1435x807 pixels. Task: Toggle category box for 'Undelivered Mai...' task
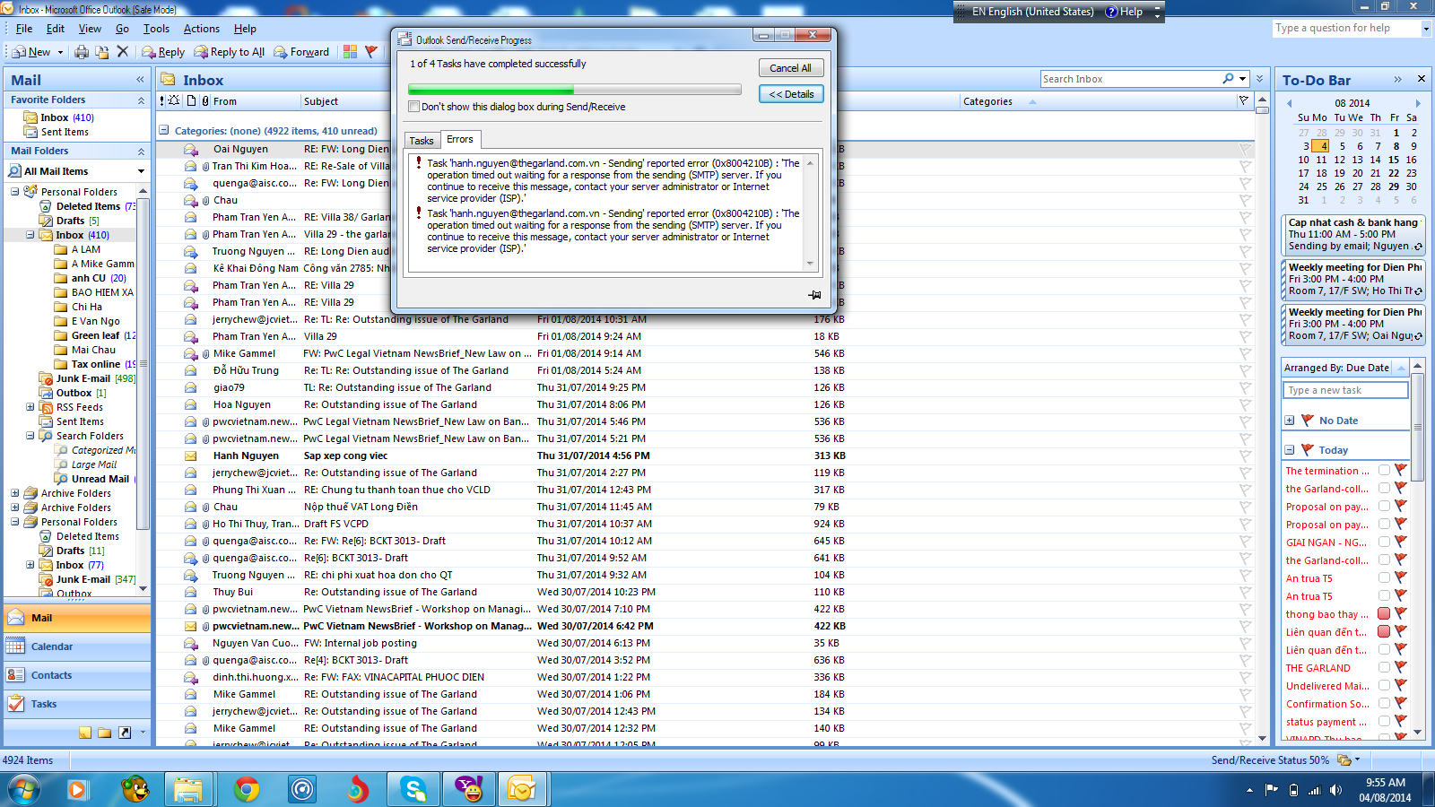point(1384,686)
